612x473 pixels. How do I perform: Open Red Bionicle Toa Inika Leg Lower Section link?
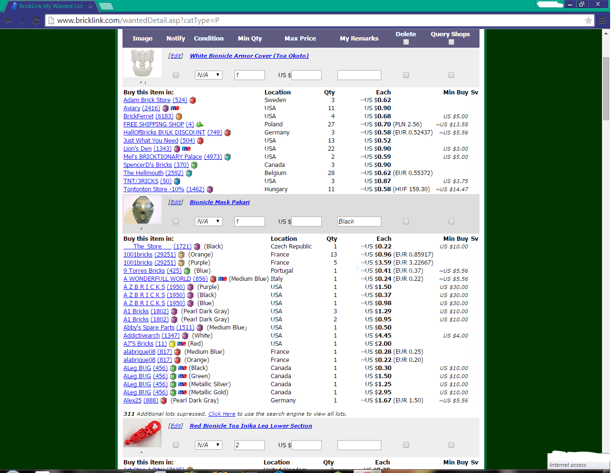coord(251,426)
